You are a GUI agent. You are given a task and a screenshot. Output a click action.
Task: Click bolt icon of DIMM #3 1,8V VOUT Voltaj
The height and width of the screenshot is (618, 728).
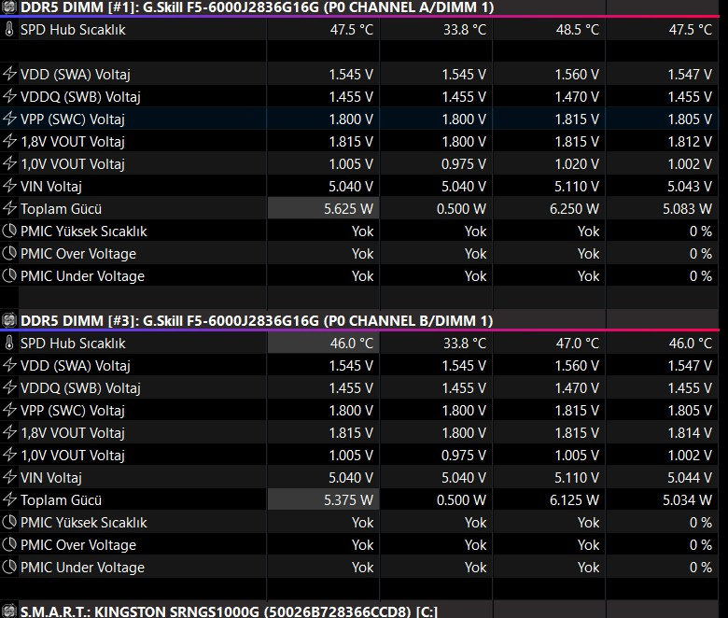[9, 432]
